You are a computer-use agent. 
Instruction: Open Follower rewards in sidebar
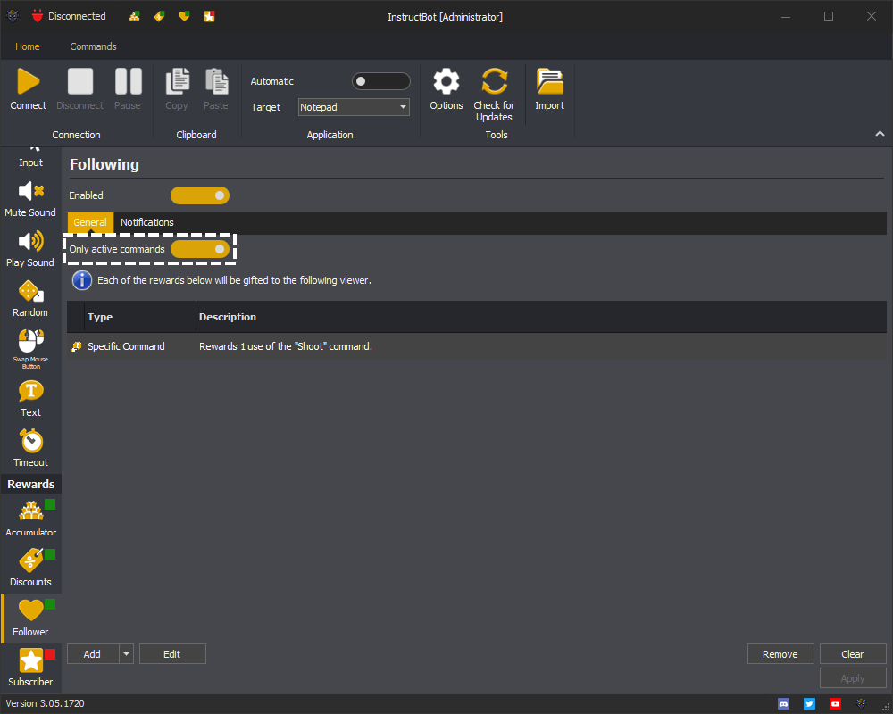(30, 619)
